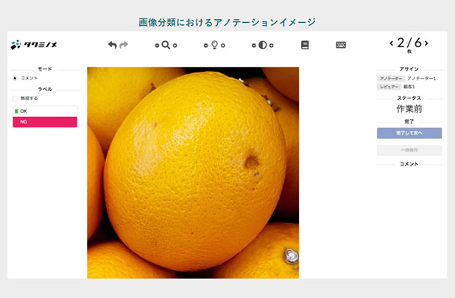The width and height of the screenshot is (455, 298).
Task: Click the undo arrow icon
Action: [113, 45]
